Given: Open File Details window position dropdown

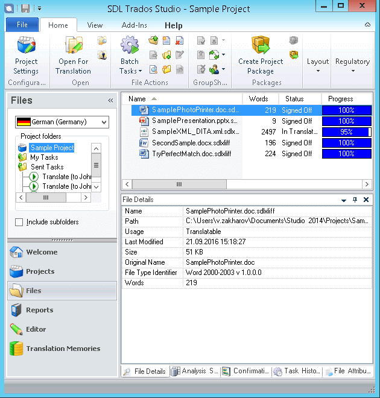Looking at the screenshot, I should [x=344, y=200].
